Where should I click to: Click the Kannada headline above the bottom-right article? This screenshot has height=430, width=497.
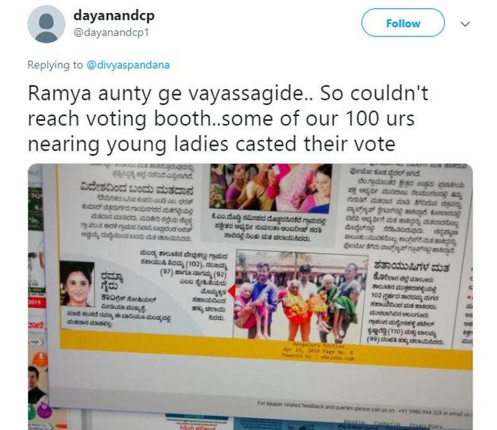[x=411, y=266]
